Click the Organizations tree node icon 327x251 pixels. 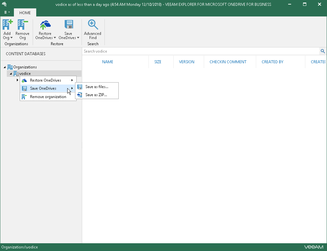click(x=10, y=67)
